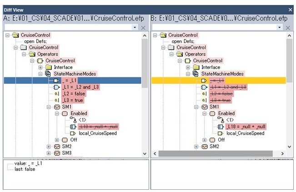Screen dimensions: 296x192
Task: Open the dropdown above the right tree
Action: point(282,28)
